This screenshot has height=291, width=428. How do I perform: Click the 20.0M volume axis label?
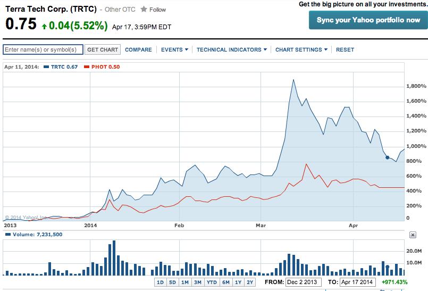click(414, 251)
